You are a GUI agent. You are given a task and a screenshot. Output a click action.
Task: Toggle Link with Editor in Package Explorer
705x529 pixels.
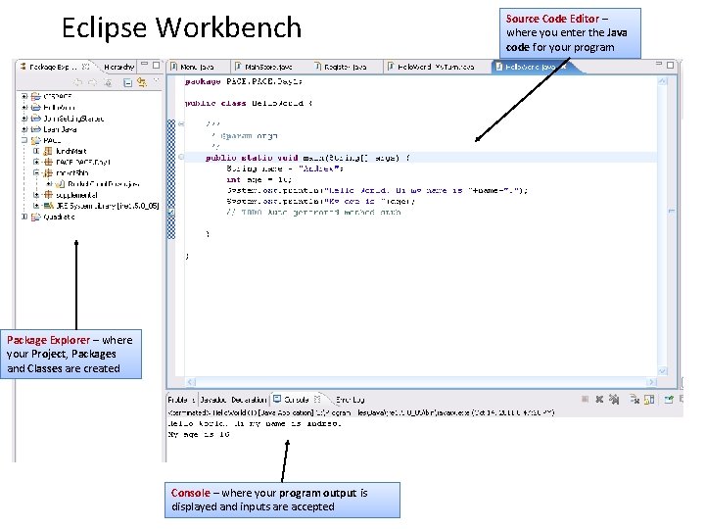click(142, 82)
